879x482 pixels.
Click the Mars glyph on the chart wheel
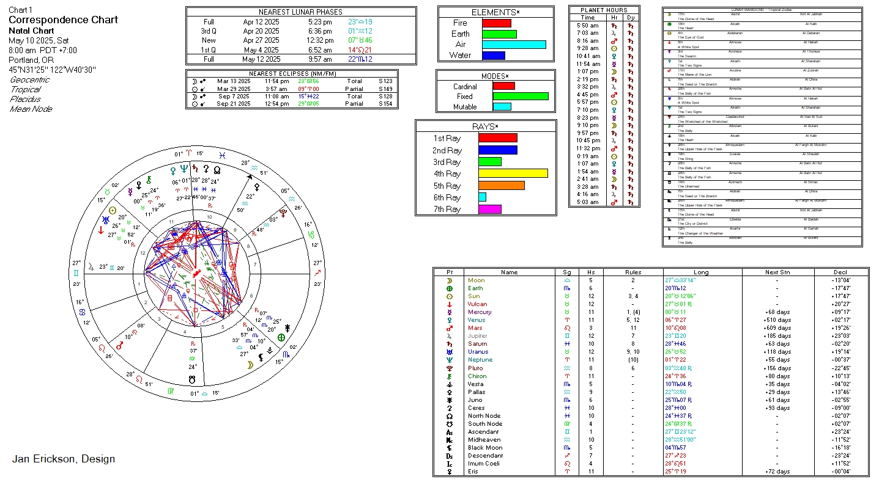coord(120,345)
